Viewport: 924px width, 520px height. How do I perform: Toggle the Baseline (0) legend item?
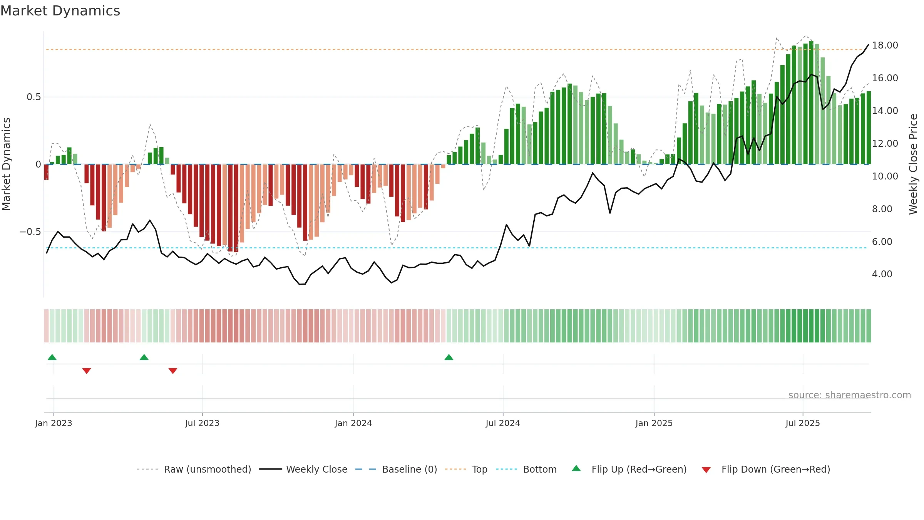point(396,469)
